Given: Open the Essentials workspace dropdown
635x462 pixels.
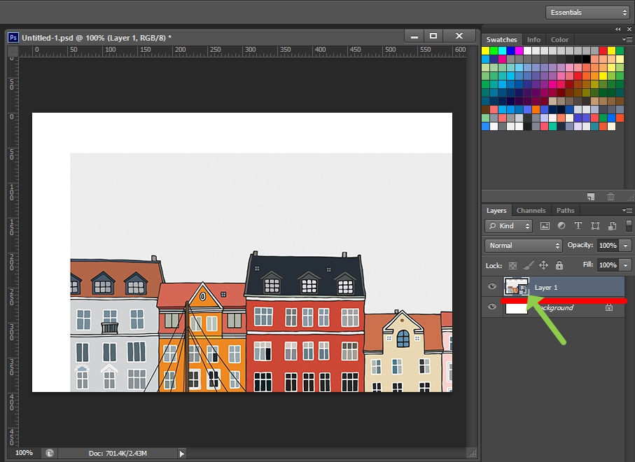Looking at the screenshot, I should 587,13.
